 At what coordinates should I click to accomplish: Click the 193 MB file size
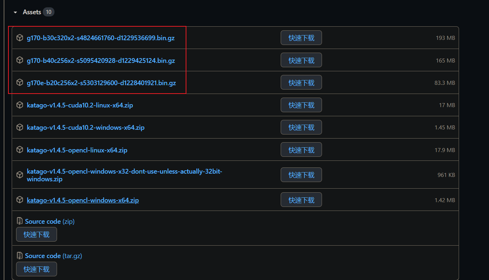coord(445,38)
